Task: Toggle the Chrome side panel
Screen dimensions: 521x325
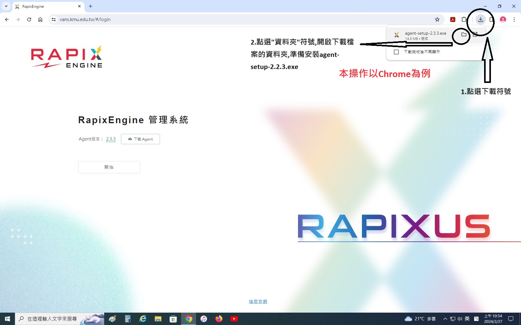Action: click(492, 19)
